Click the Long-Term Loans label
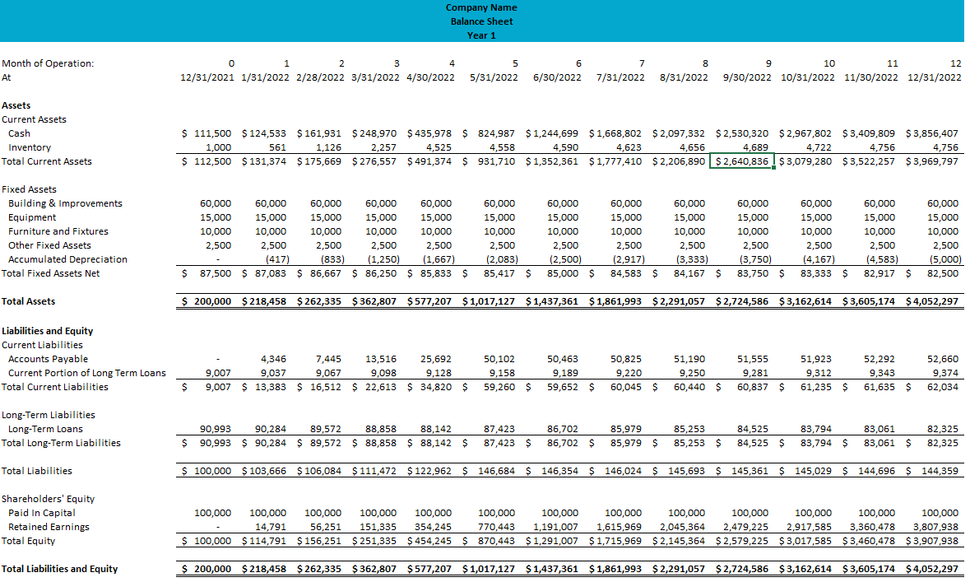This screenshot has height=582, width=970. click(x=45, y=429)
